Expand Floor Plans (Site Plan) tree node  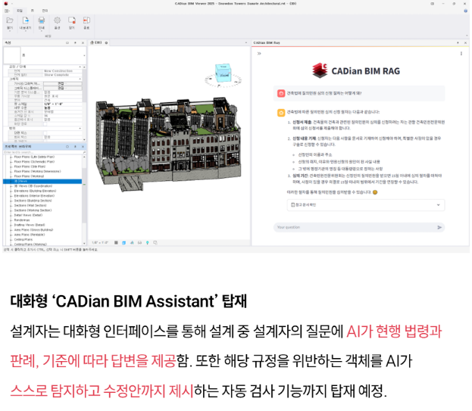pyautogui.click(x=10, y=168)
